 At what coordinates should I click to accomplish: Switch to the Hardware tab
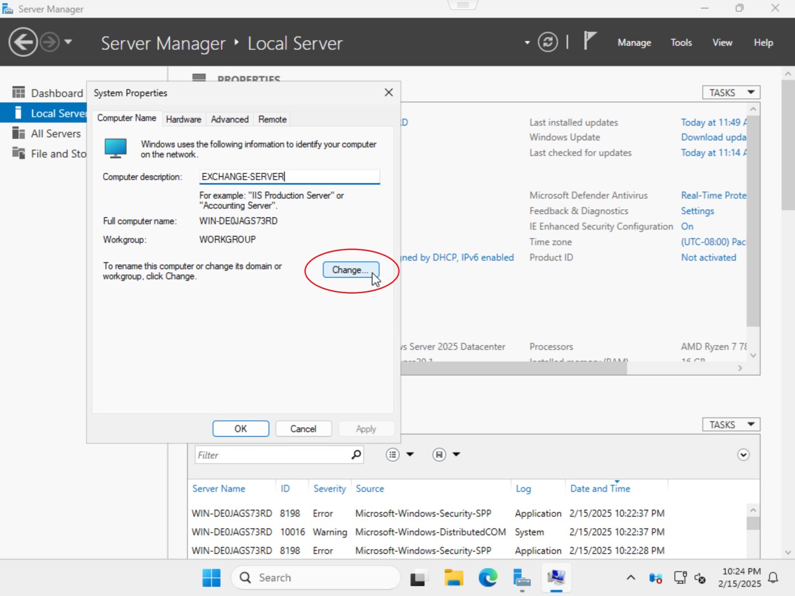pyautogui.click(x=184, y=119)
